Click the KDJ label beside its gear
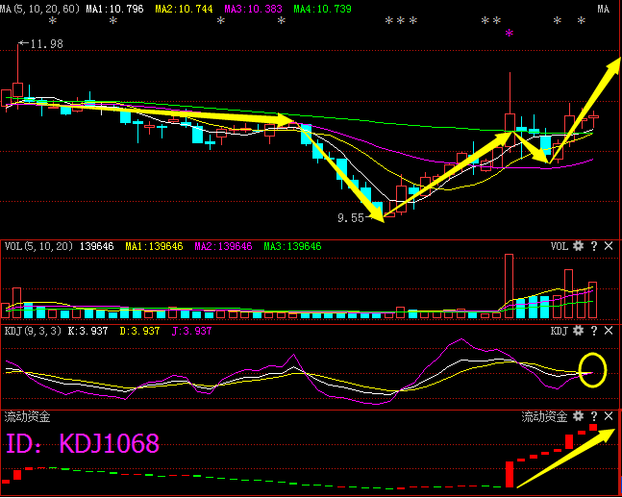Viewport: 622px width, 498px height. pyautogui.click(x=560, y=331)
